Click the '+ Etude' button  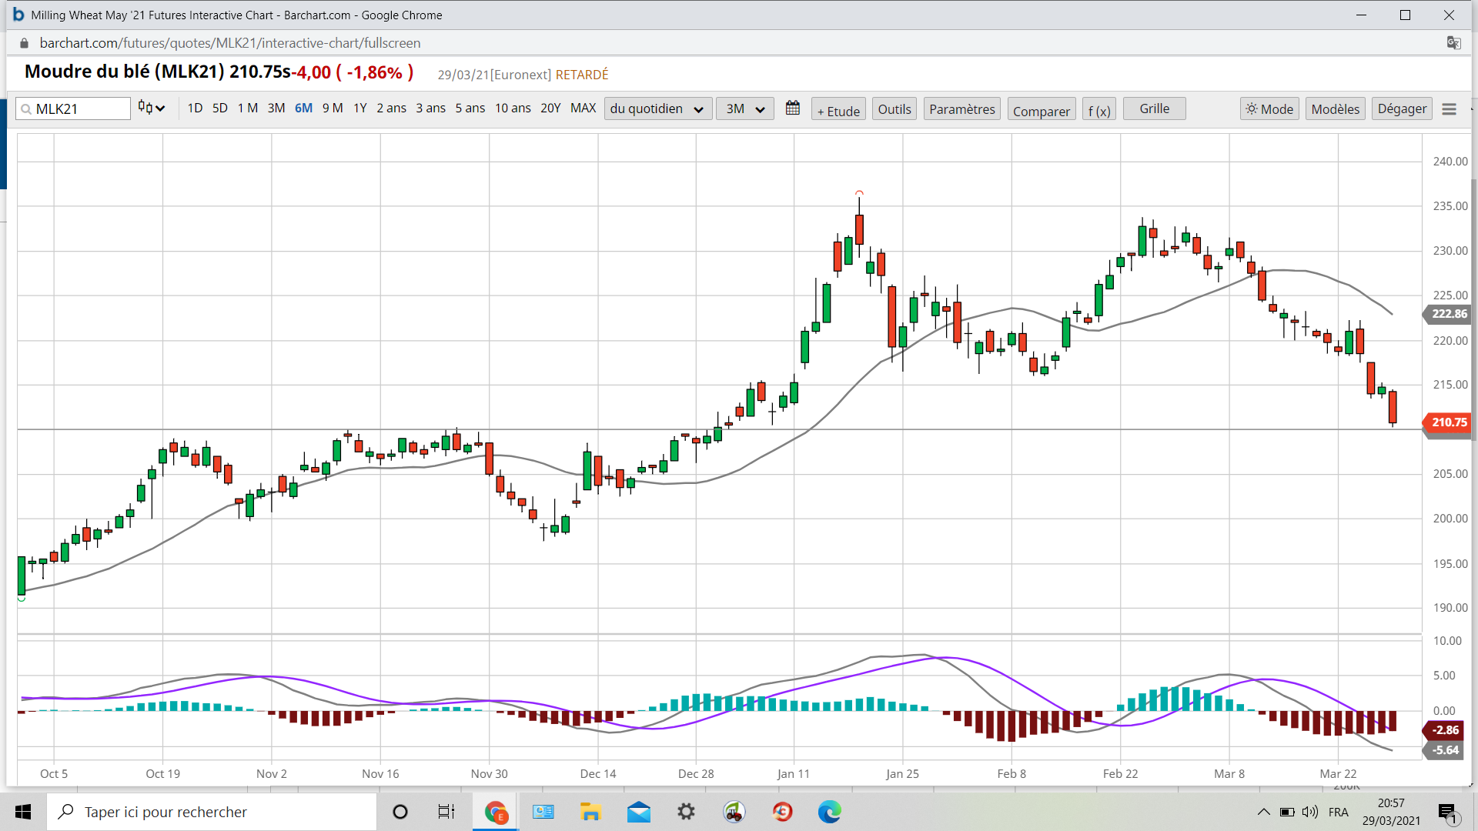click(838, 110)
